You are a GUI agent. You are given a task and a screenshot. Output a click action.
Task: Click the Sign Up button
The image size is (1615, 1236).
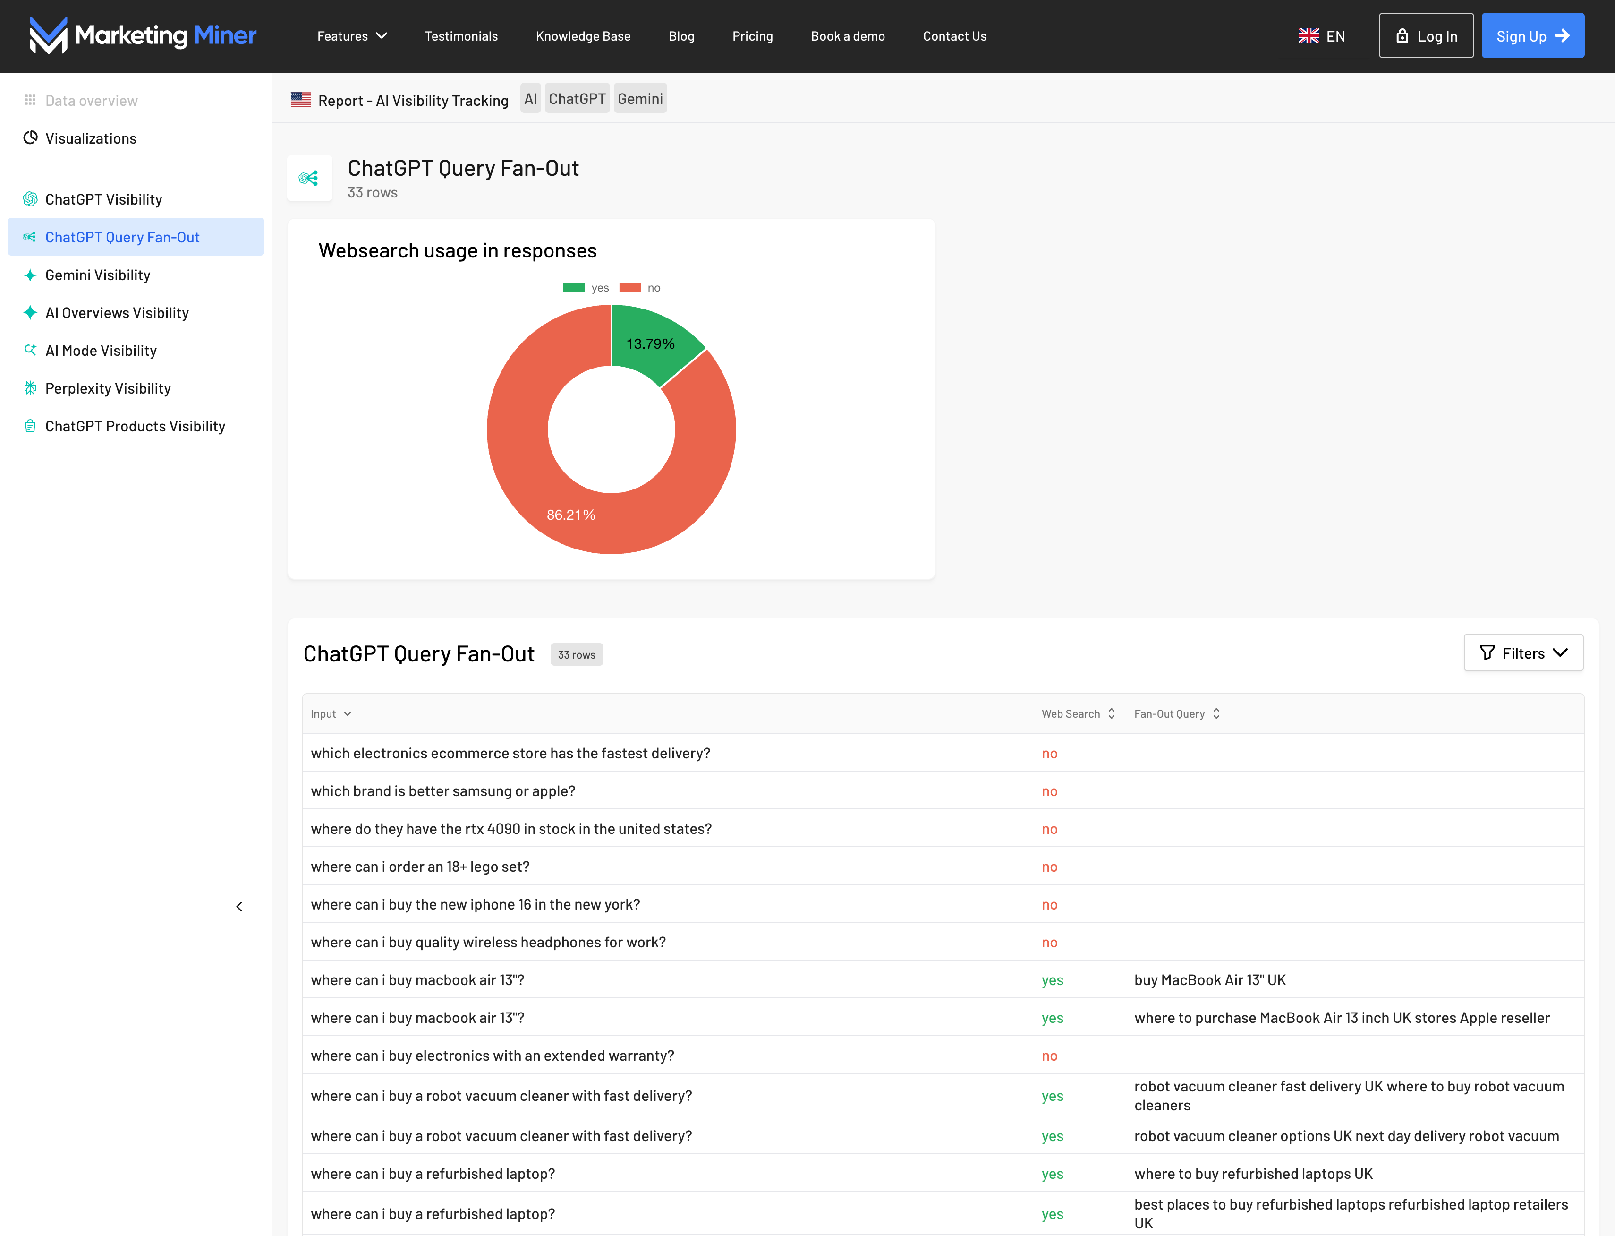click(x=1533, y=36)
